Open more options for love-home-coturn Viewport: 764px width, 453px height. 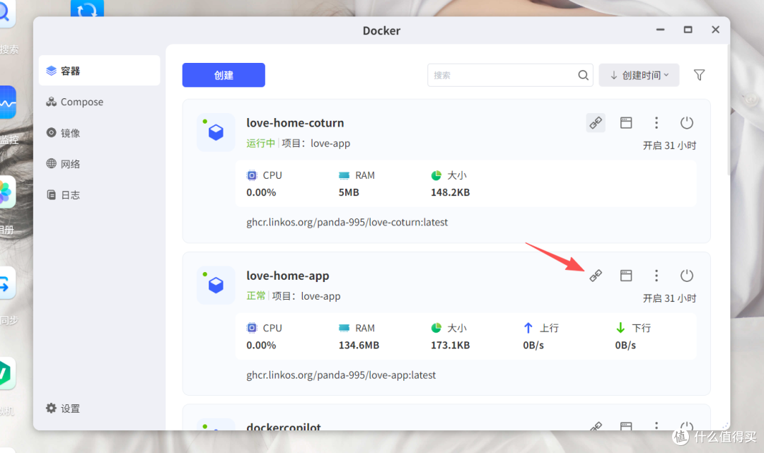[x=656, y=123]
